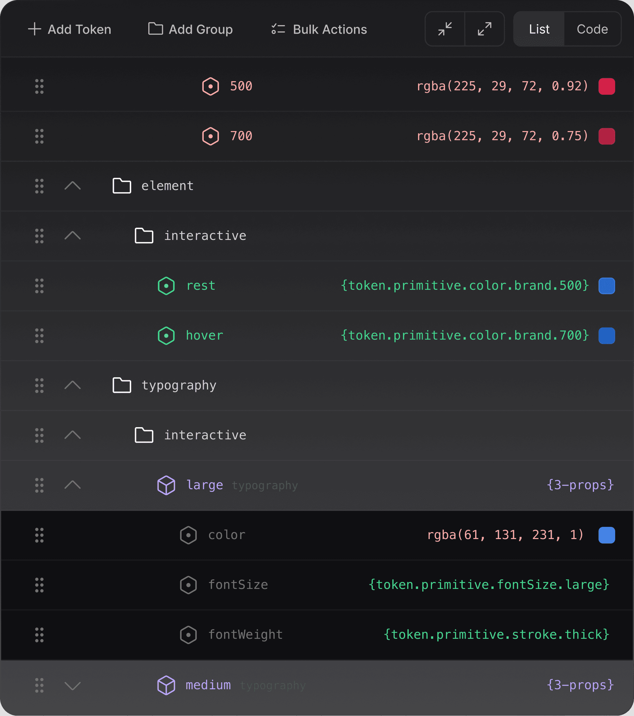Click the reference {token.primitive.color.brand.500}

465,286
